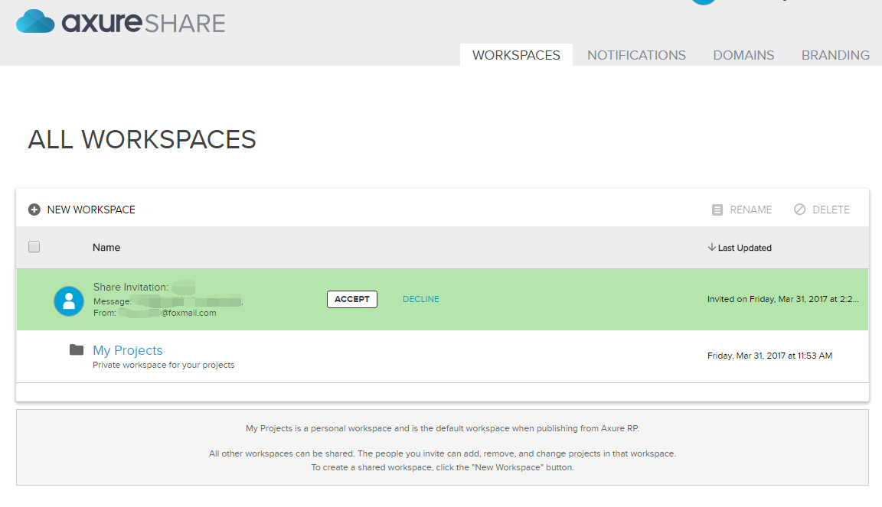Click the @foxmail.com sender address
The image size is (882, 507).
point(188,313)
